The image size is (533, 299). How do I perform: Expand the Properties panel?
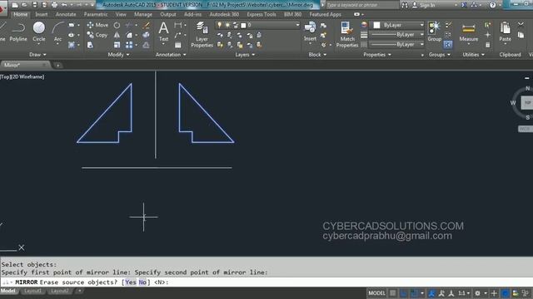click(377, 55)
